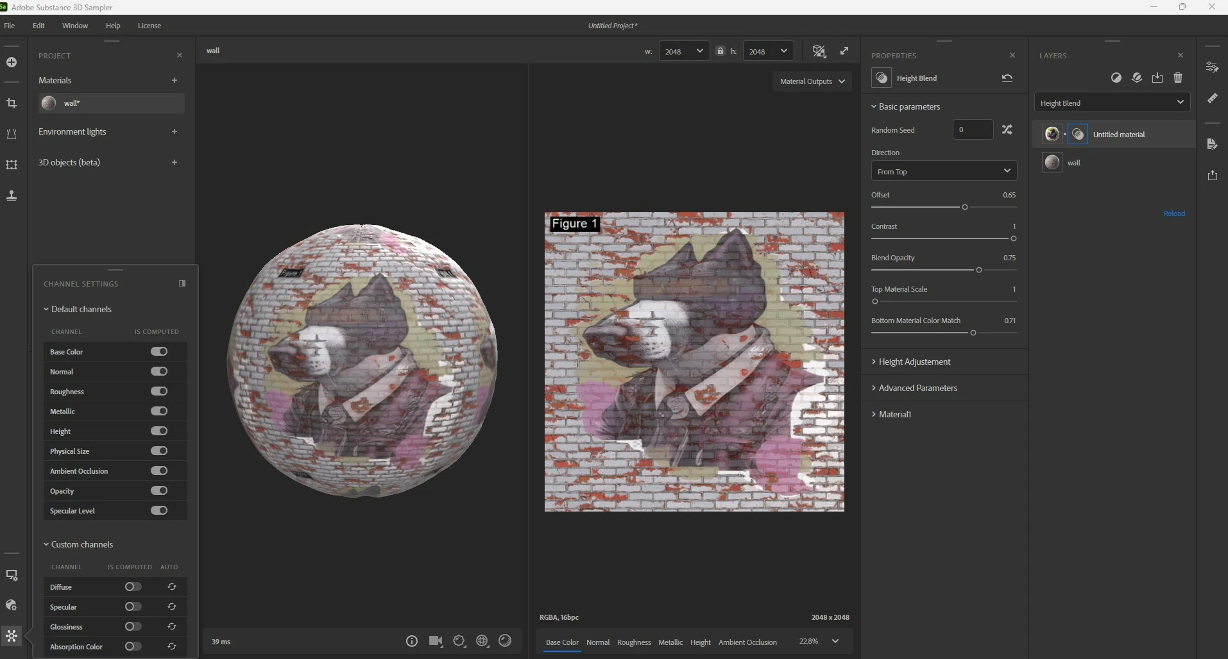Randomize the Random Seed value
Image resolution: width=1228 pixels, height=659 pixels.
click(x=1007, y=129)
